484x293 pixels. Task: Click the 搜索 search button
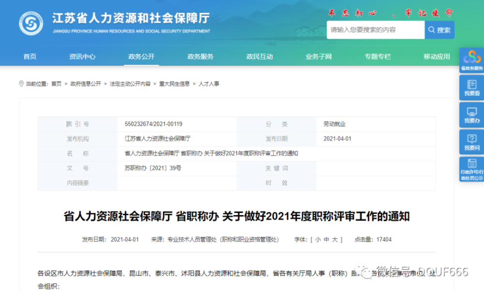point(439,30)
